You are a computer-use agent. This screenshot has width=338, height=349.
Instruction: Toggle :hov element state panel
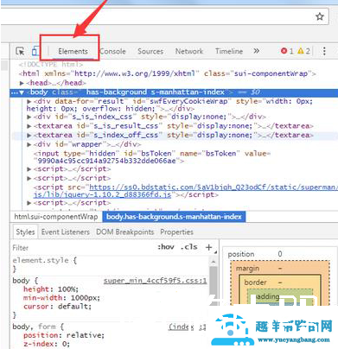166,247
